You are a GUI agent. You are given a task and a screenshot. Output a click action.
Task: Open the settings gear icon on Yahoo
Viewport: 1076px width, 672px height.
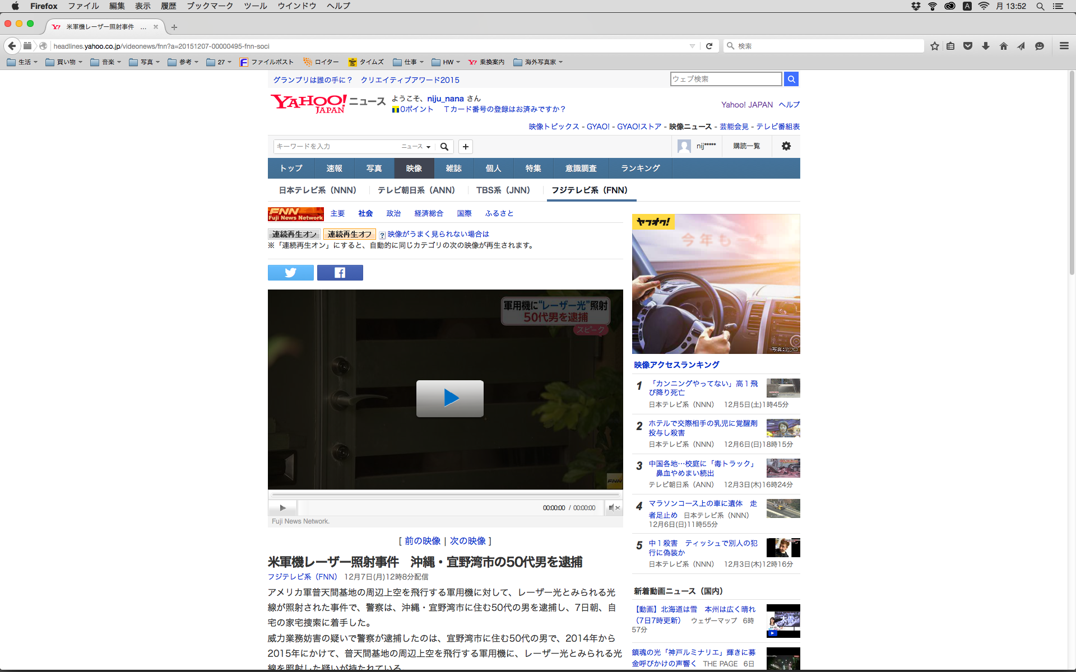click(x=786, y=146)
